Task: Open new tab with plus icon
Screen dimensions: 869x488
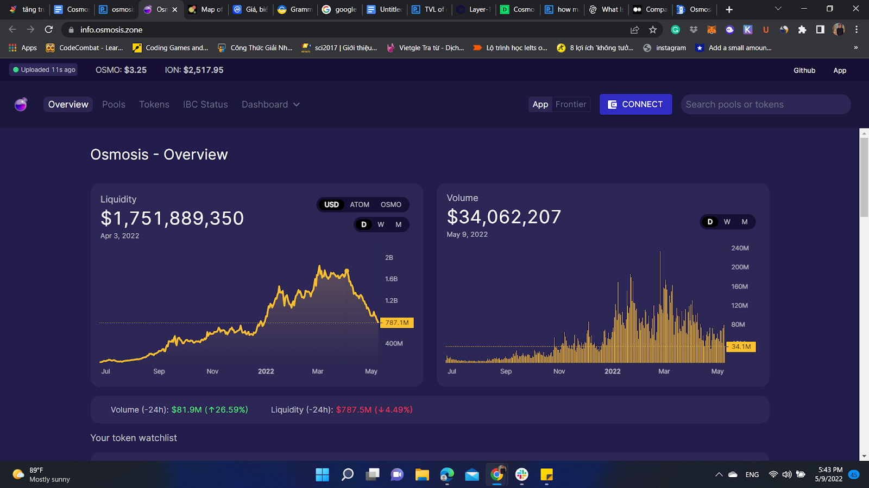Action: [729, 9]
